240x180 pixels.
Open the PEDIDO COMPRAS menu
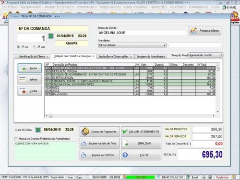click(135, 7)
